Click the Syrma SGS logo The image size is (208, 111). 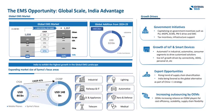pos(197,8)
